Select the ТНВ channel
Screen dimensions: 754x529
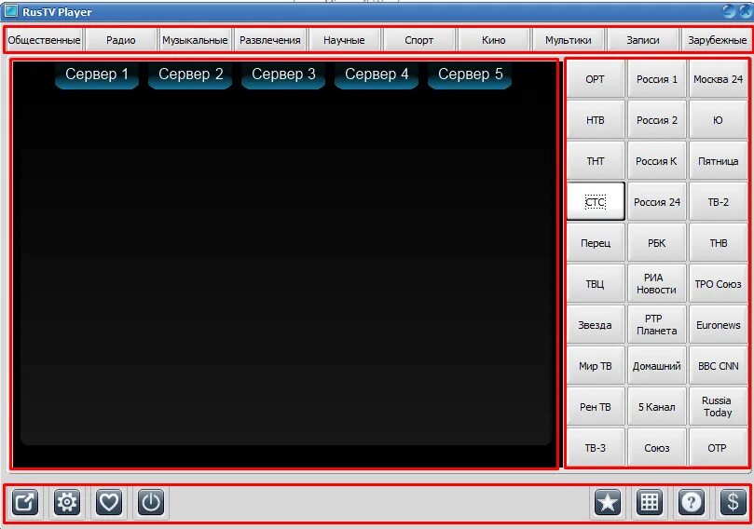point(718,243)
